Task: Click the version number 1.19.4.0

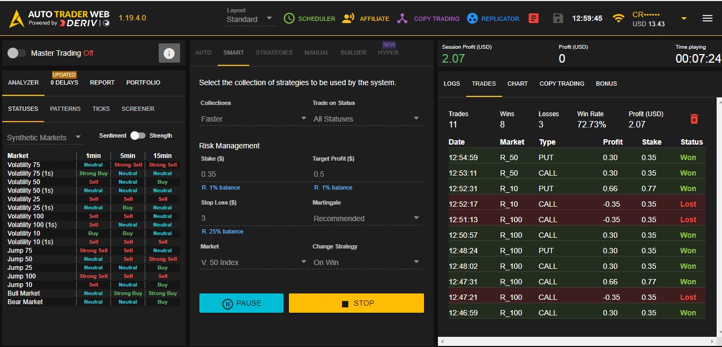Action: pyautogui.click(x=132, y=18)
